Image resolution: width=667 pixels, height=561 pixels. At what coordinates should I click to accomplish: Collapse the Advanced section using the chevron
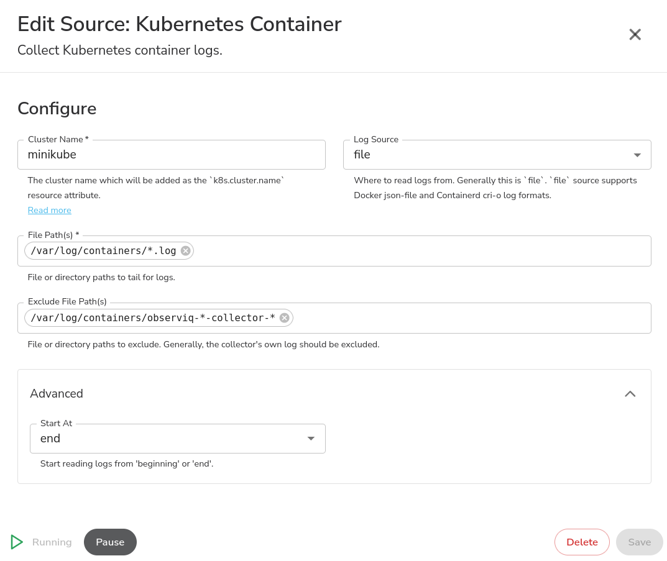click(x=630, y=394)
